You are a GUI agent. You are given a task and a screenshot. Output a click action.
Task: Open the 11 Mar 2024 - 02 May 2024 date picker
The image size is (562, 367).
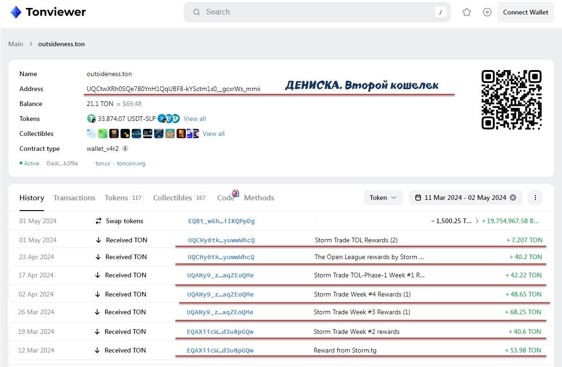coord(465,198)
